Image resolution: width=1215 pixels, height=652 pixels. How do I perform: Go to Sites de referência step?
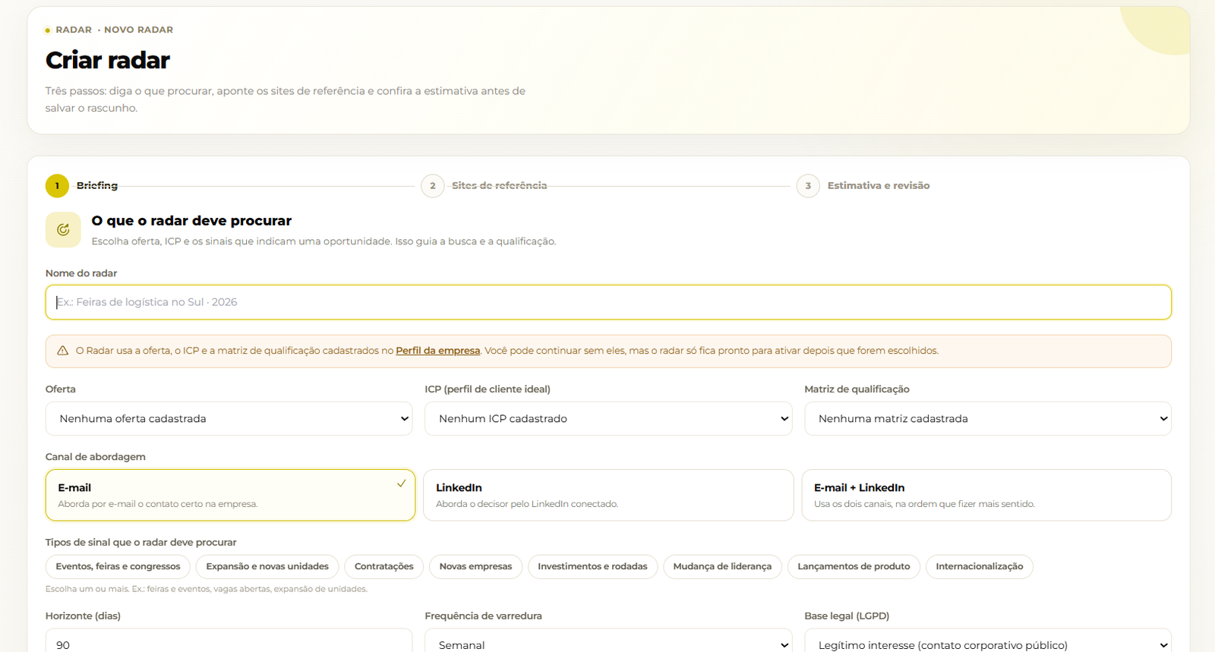pos(499,186)
